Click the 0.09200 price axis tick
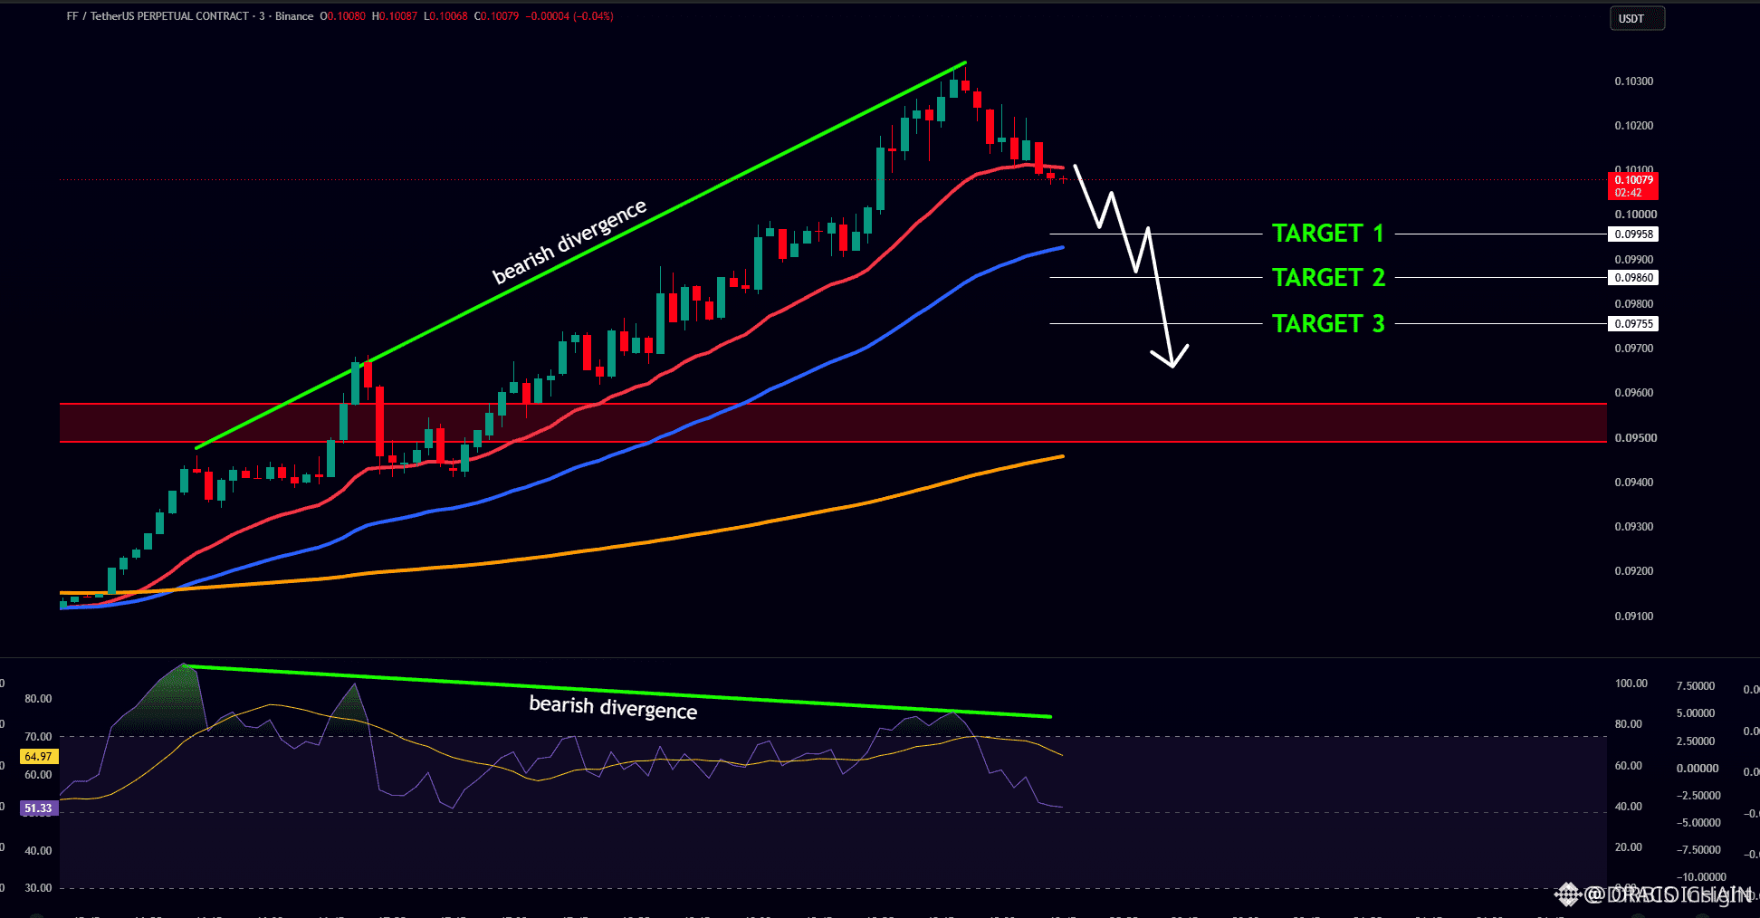 (x=1634, y=571)
